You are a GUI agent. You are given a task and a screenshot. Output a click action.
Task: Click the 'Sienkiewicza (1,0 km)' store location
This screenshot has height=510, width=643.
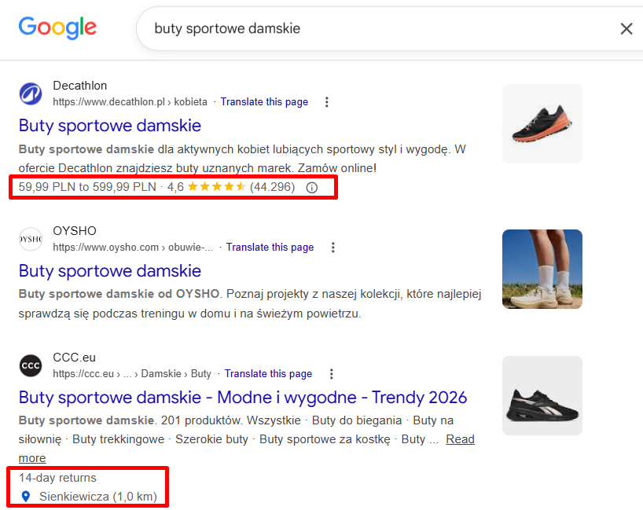point(98,497)
